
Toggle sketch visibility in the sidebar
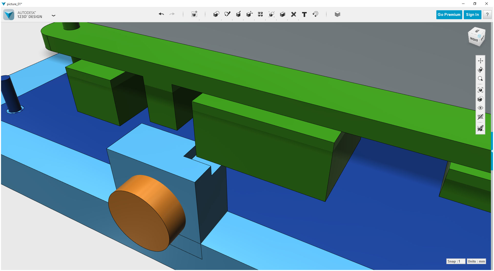(480, 128)
